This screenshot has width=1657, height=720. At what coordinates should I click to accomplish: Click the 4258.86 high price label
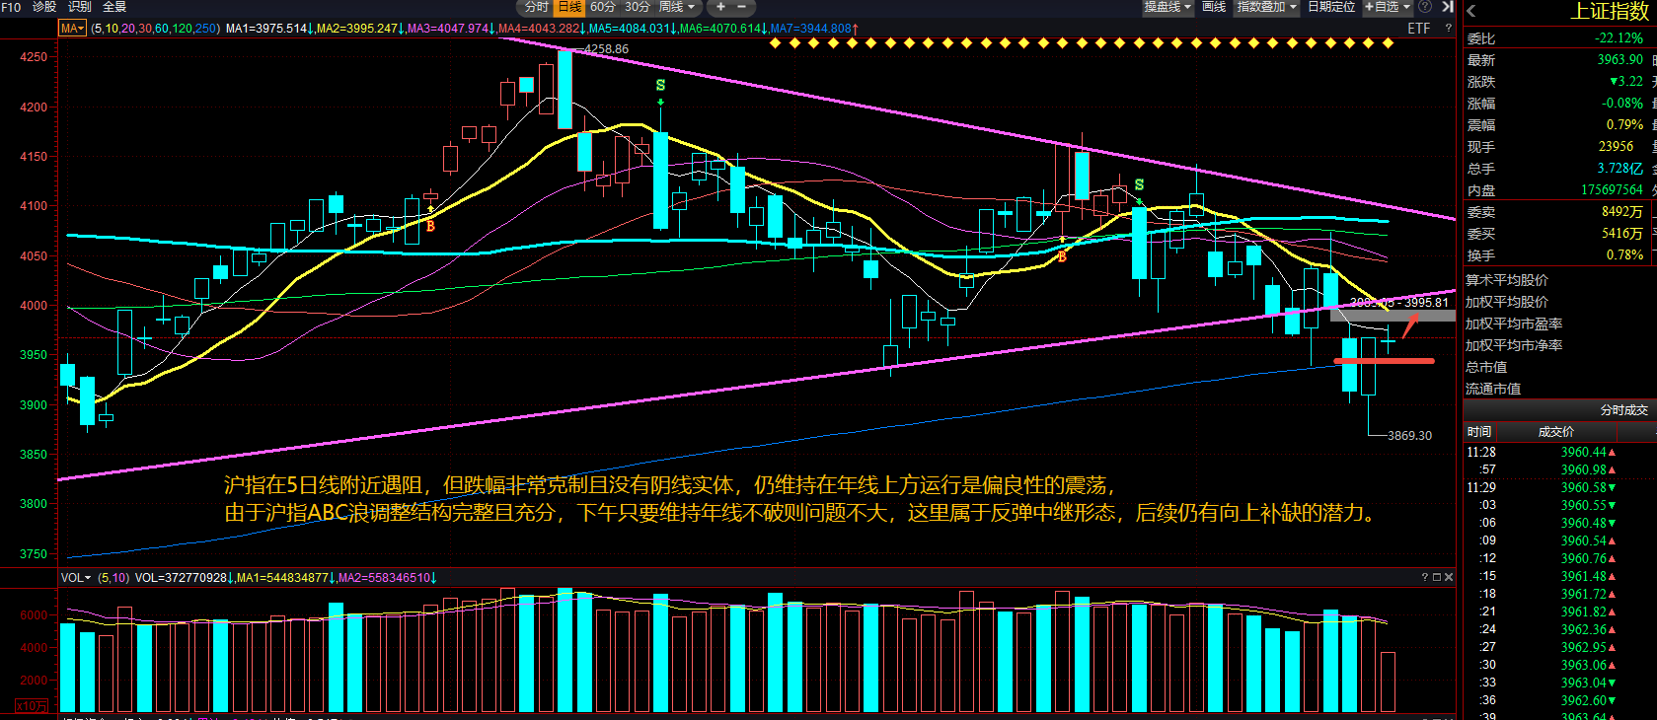[606, 48]
